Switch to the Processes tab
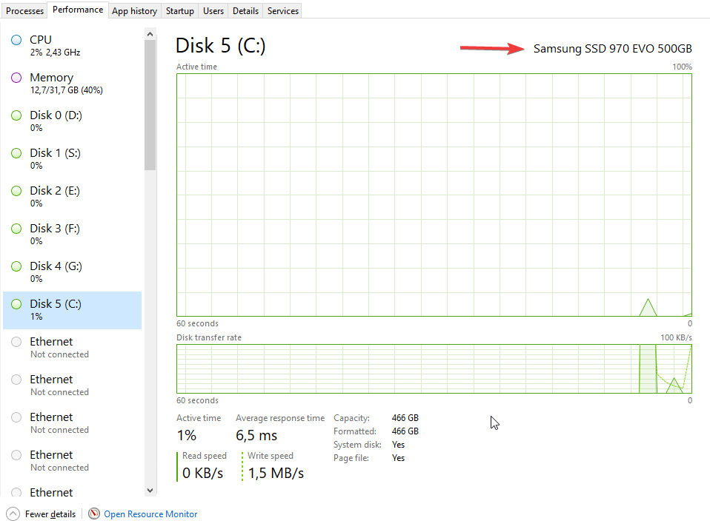Viewport: 710px width, 532px height. [x=25, y=11]
